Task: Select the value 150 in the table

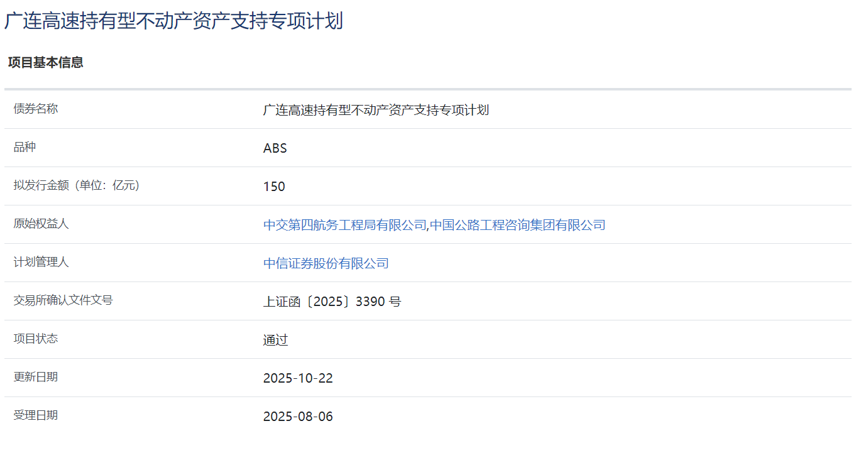Action: pos(274,186)
